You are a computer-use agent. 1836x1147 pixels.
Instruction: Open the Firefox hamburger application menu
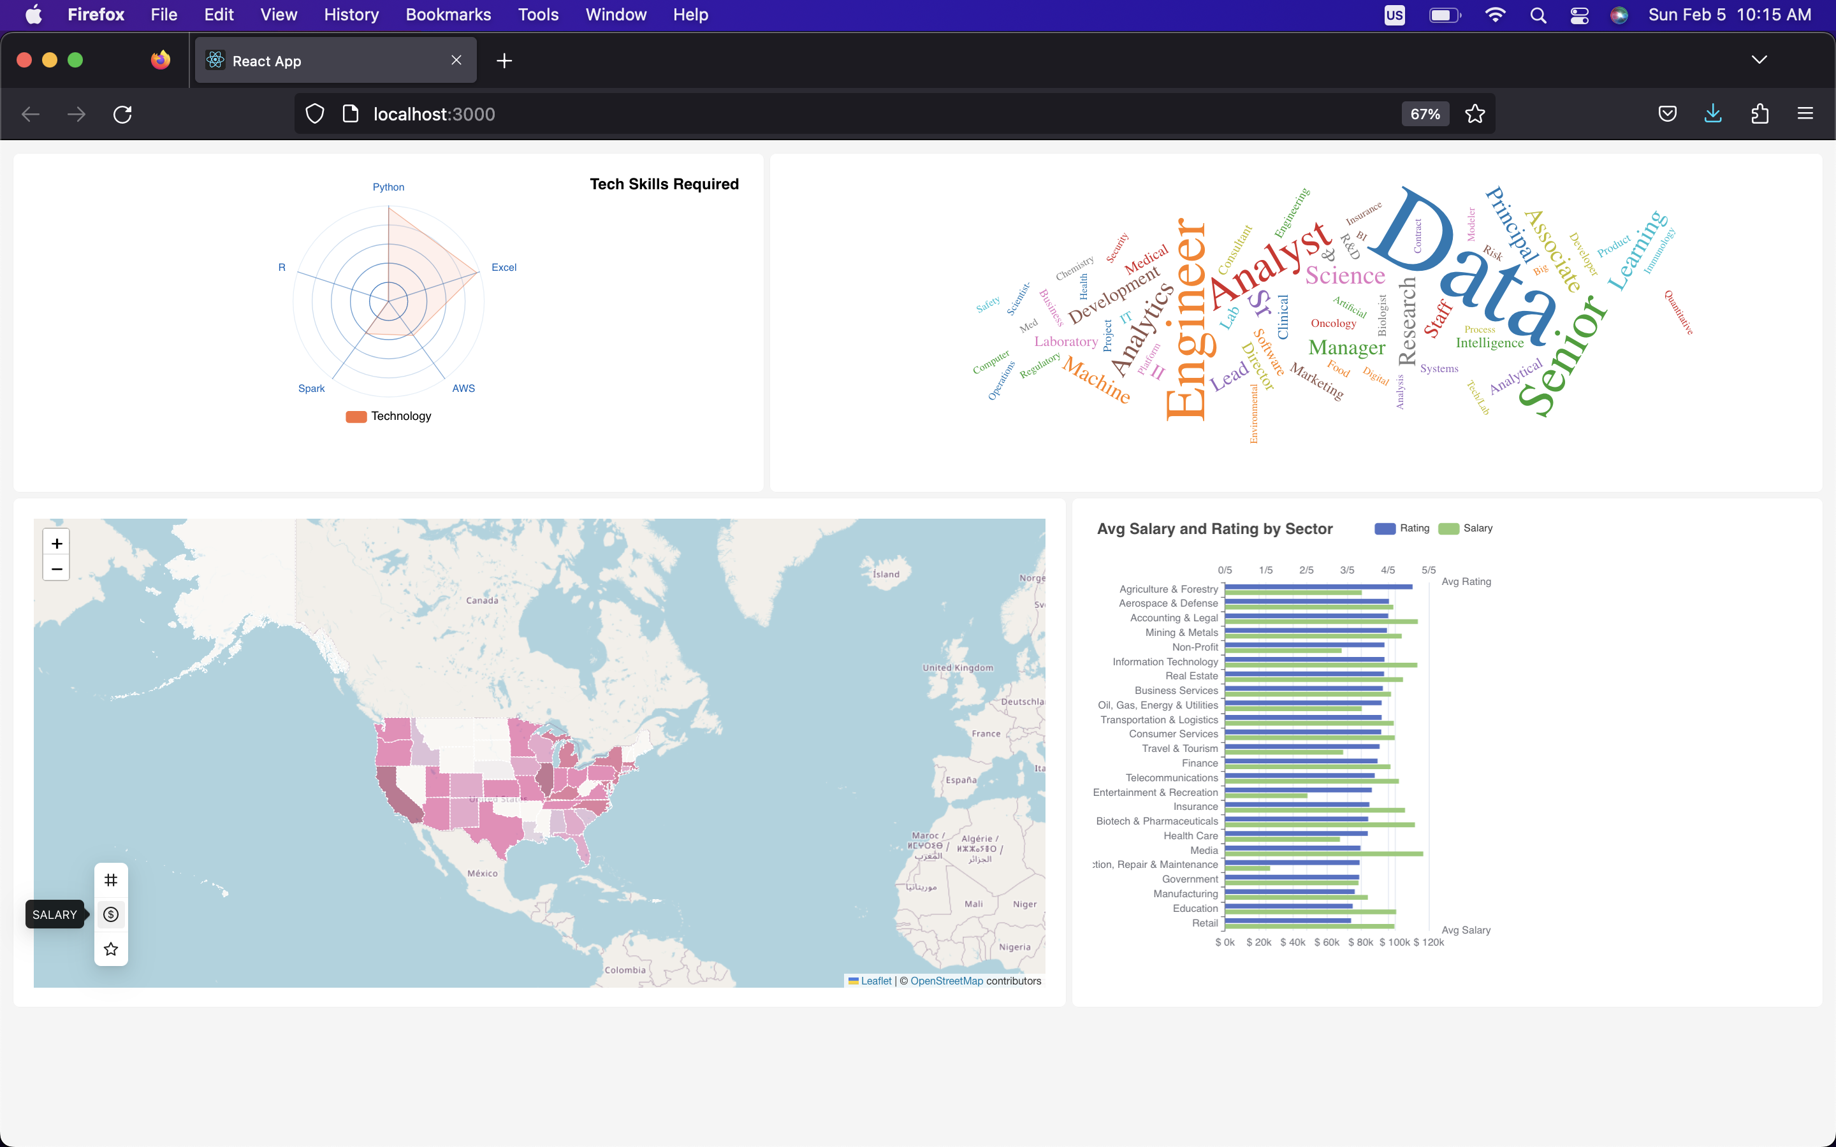pyautogui.click(x=1805, y=114)
